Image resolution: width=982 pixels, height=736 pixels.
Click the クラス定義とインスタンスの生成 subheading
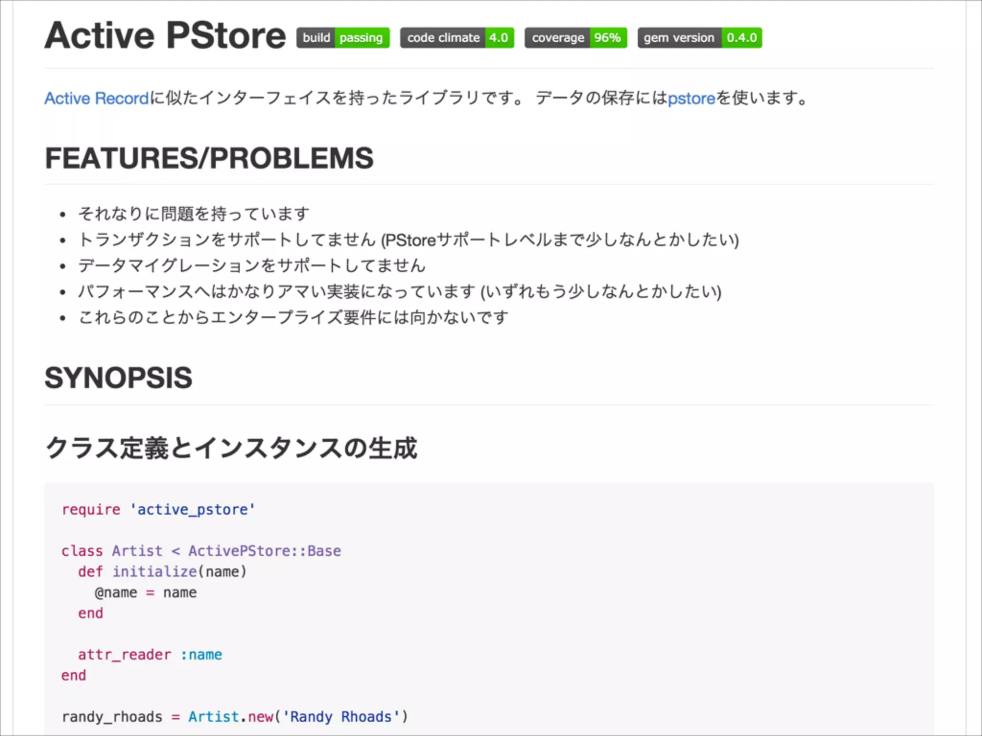tap(231, 448)
